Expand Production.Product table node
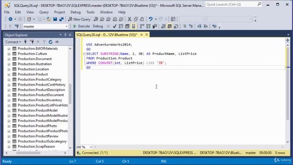 tap(9, 74)
